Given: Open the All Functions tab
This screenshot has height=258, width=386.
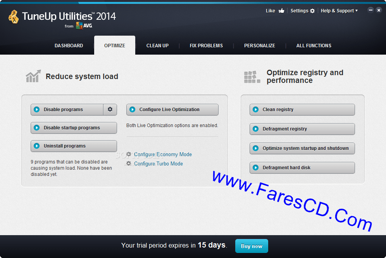Looking at the screenshot, I should point(314,46).
